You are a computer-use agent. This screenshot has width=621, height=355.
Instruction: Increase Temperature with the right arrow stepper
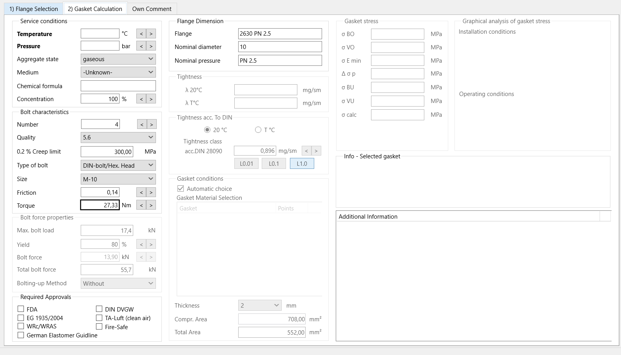[x=151, y=34]
